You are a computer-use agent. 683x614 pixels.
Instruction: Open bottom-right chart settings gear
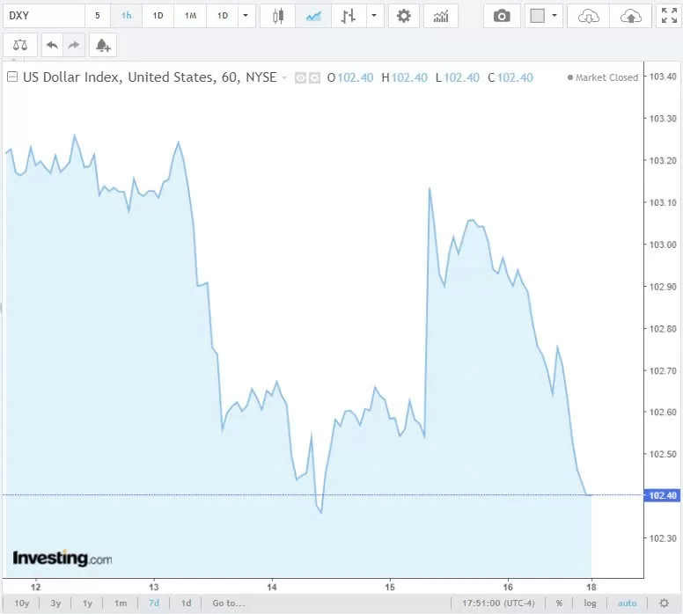[x=664, y=603]
